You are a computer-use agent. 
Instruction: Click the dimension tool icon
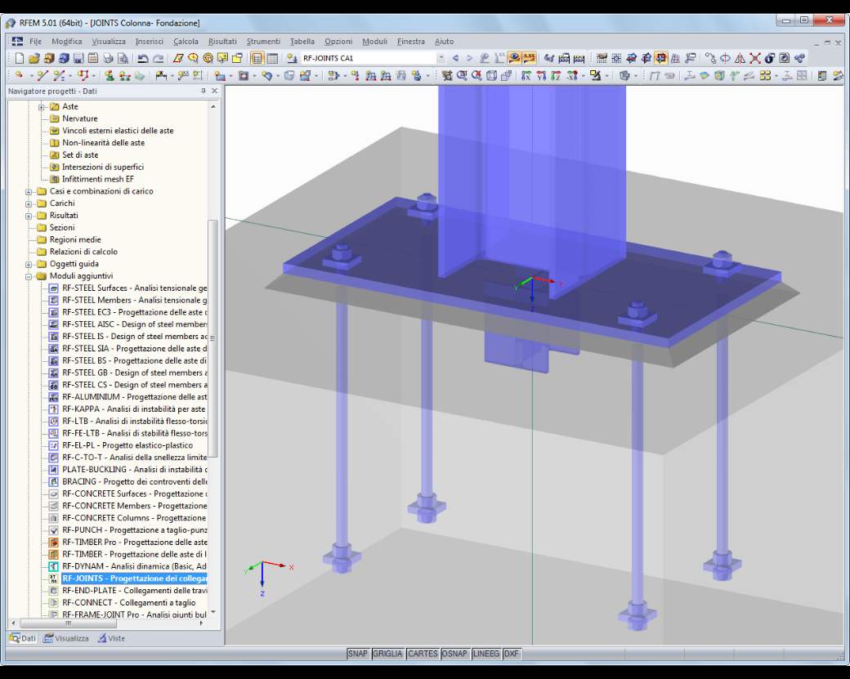click(x=161, y=75)
